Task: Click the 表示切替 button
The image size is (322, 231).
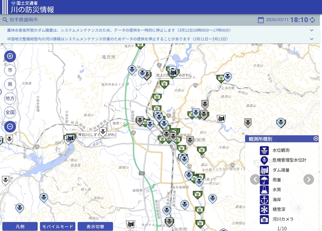Action: 95,226
